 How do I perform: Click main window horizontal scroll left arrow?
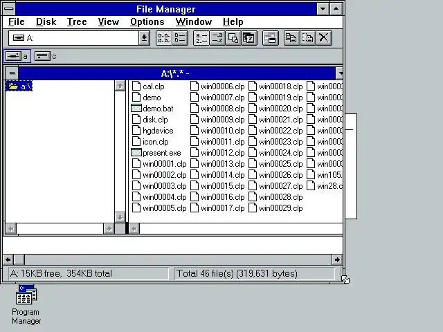(x=8, y=259)
